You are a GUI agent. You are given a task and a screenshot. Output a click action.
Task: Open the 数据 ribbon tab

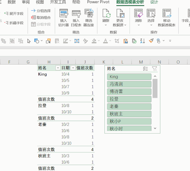click(12, 2)
